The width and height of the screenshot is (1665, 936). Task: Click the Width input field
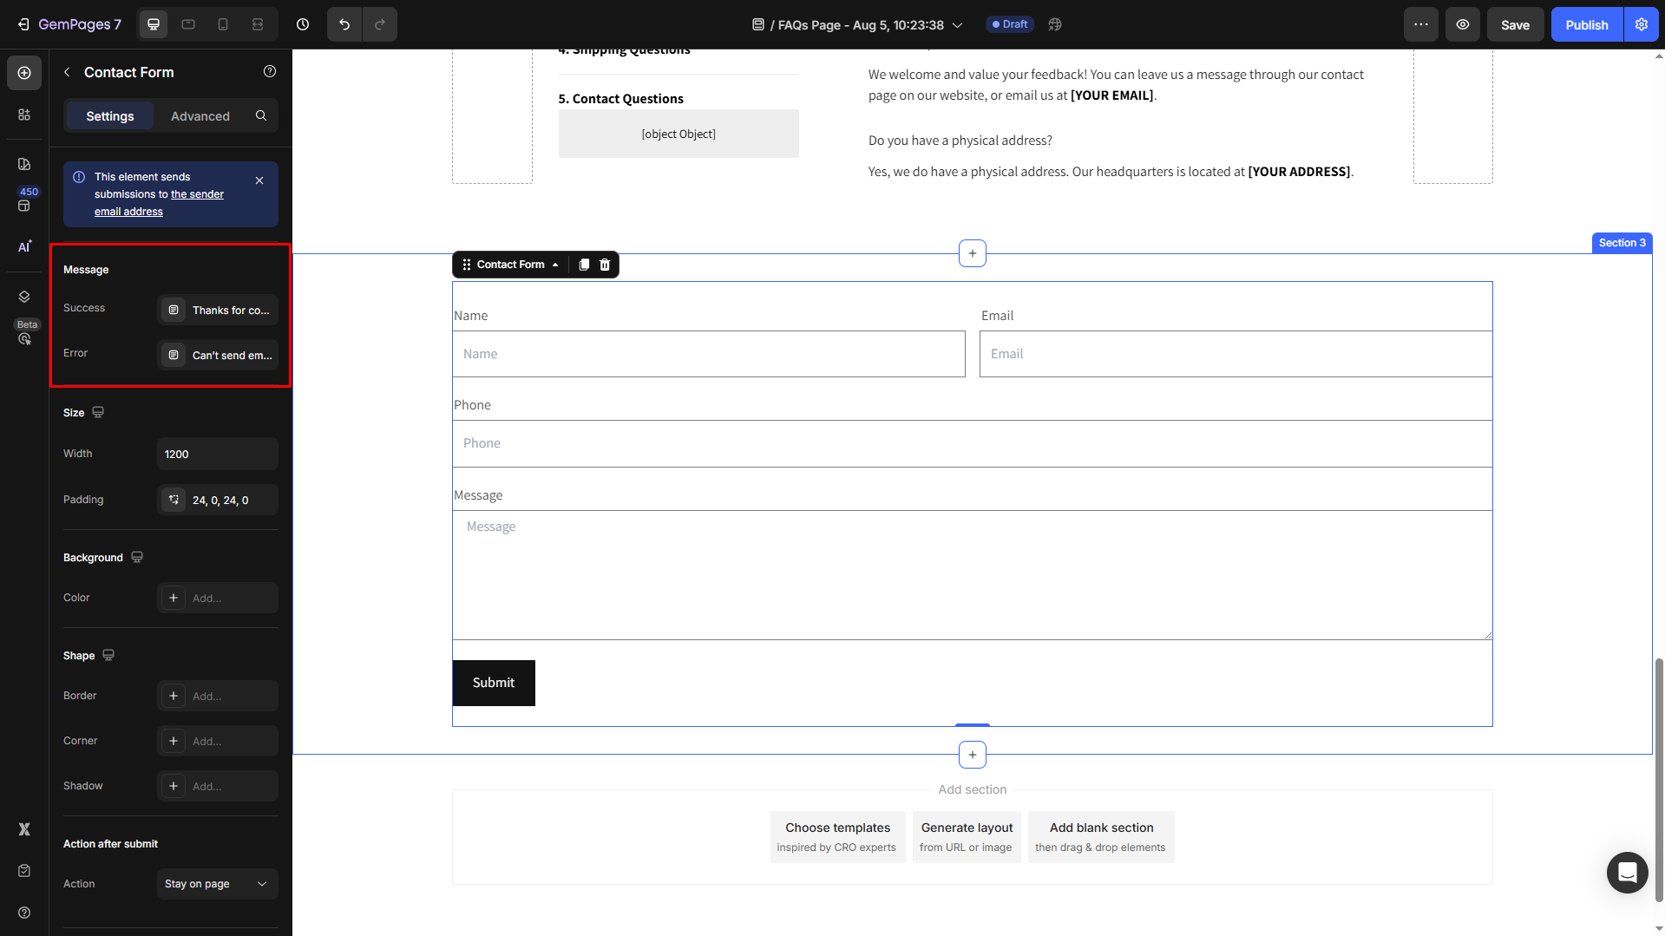pyautogui.click(x=217, y=454)
